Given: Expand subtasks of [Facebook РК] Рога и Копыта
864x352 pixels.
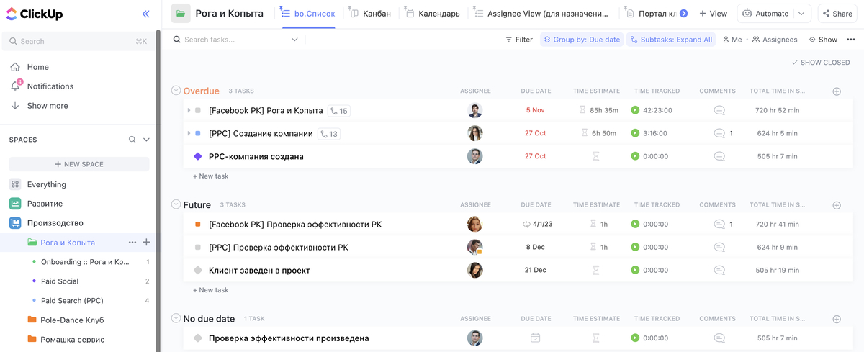Looking at the screenshot, I should [189, 111].
